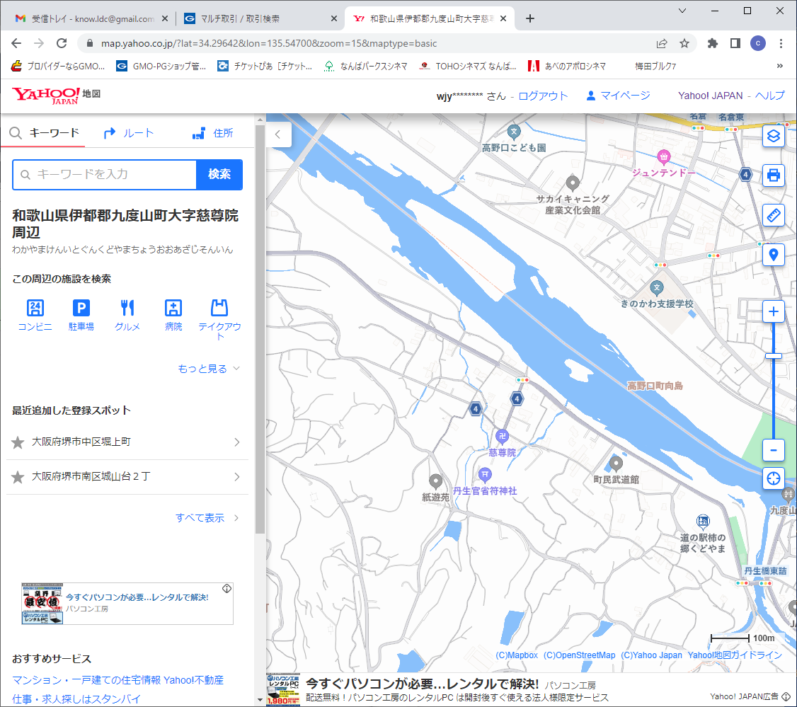Collapse the left side panel
Viewport: 797px width, 707px height.
pyautogui.click(x=278, y=134)
